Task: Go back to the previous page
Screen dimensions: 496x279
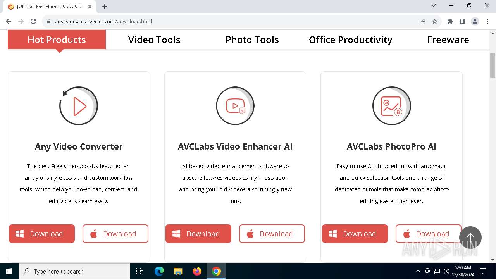Action: pos(9,21)
